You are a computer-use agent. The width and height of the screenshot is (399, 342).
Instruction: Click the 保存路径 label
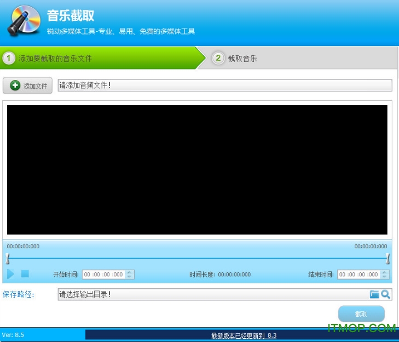(x=18, y=294)
